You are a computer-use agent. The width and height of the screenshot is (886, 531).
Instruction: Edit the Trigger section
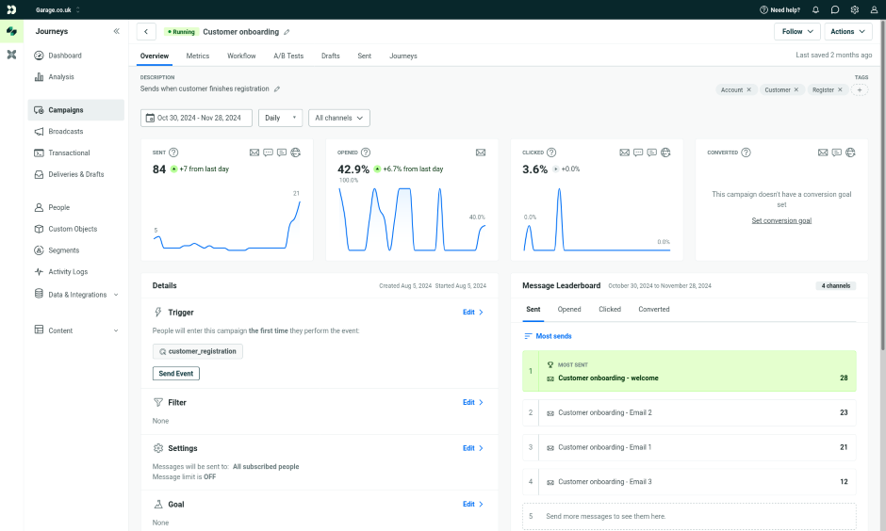pos(473,312)
